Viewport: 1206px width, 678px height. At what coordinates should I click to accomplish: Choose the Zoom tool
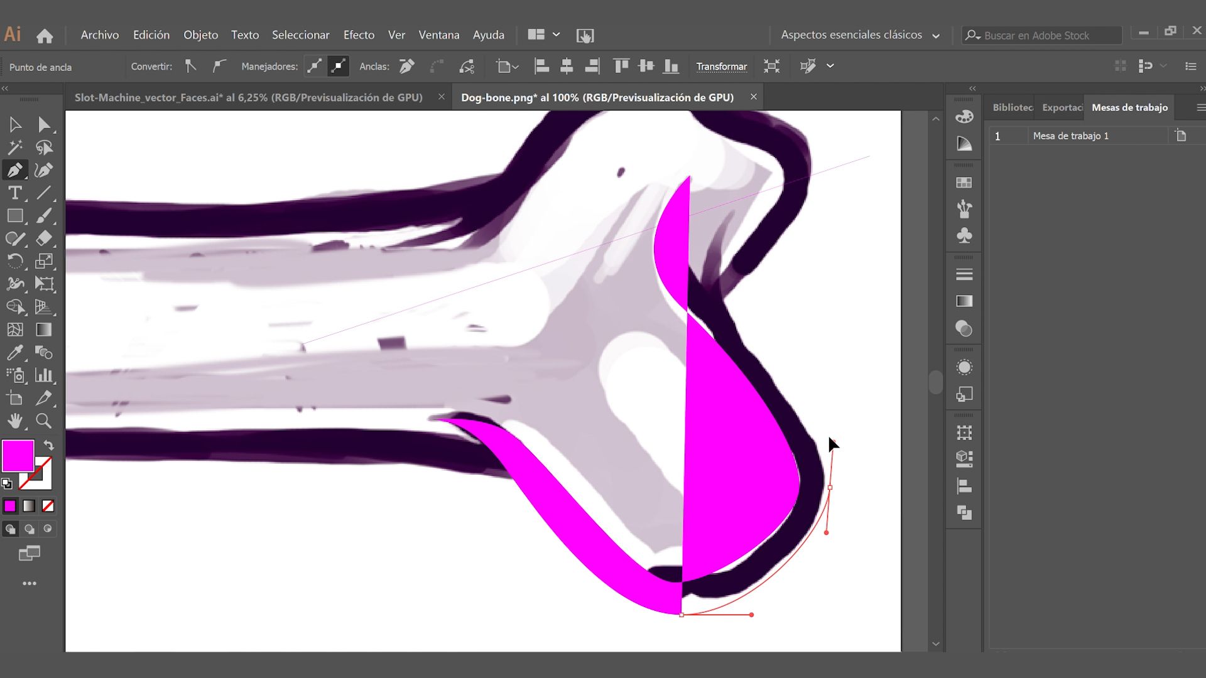click(44, 421)
